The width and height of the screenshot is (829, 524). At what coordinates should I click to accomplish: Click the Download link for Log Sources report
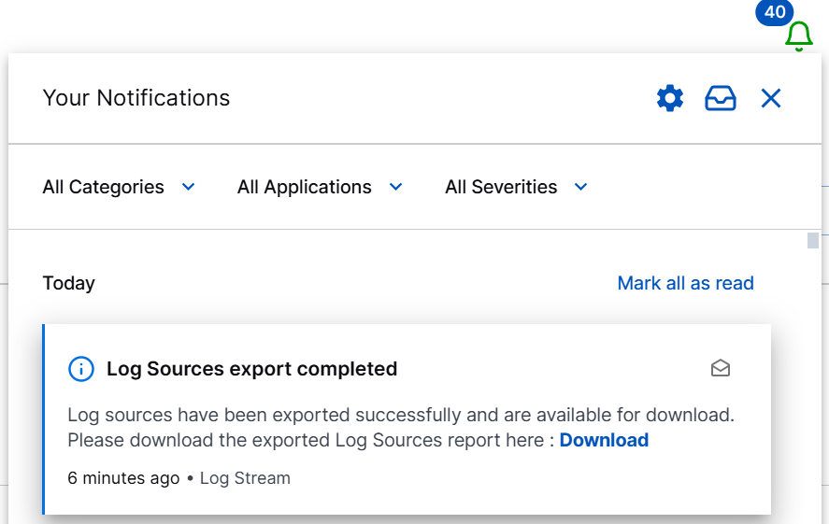(x=604, y=440)
